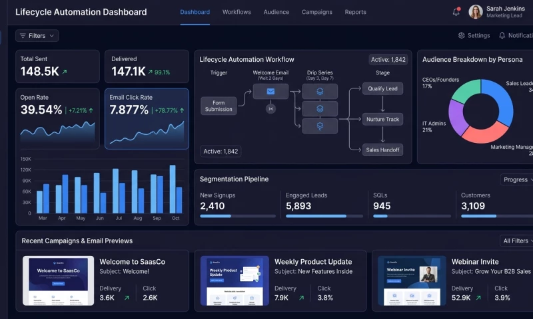Select the Sales Handoff stage

tap(382, 150)
